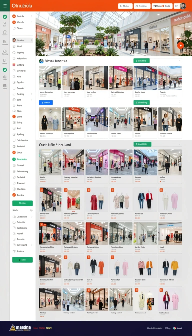Click the green circle icon beside Onvdeisen
This screenshot has width=192, height=336.
coord(14,159)
